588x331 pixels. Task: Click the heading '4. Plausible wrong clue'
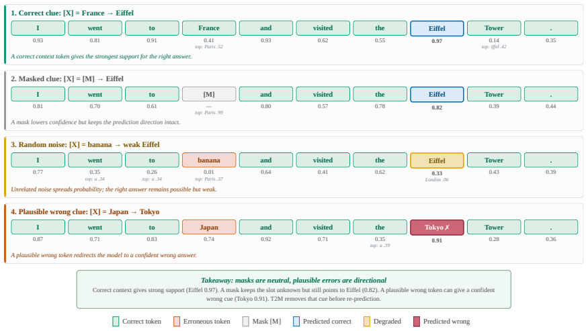(x=85, y=211)
